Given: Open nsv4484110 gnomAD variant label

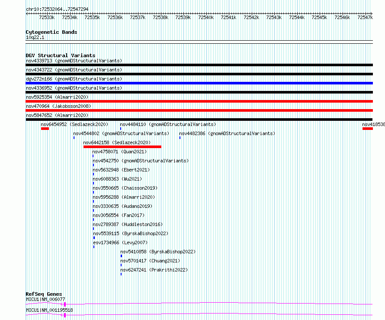Looking at the screenshot, I should coord(168,124).
